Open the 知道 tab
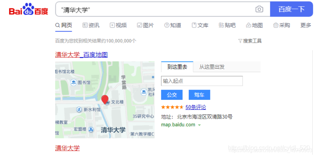Image resolution: width=315 pixels, height=156 pixels. [x=173, y=25]
